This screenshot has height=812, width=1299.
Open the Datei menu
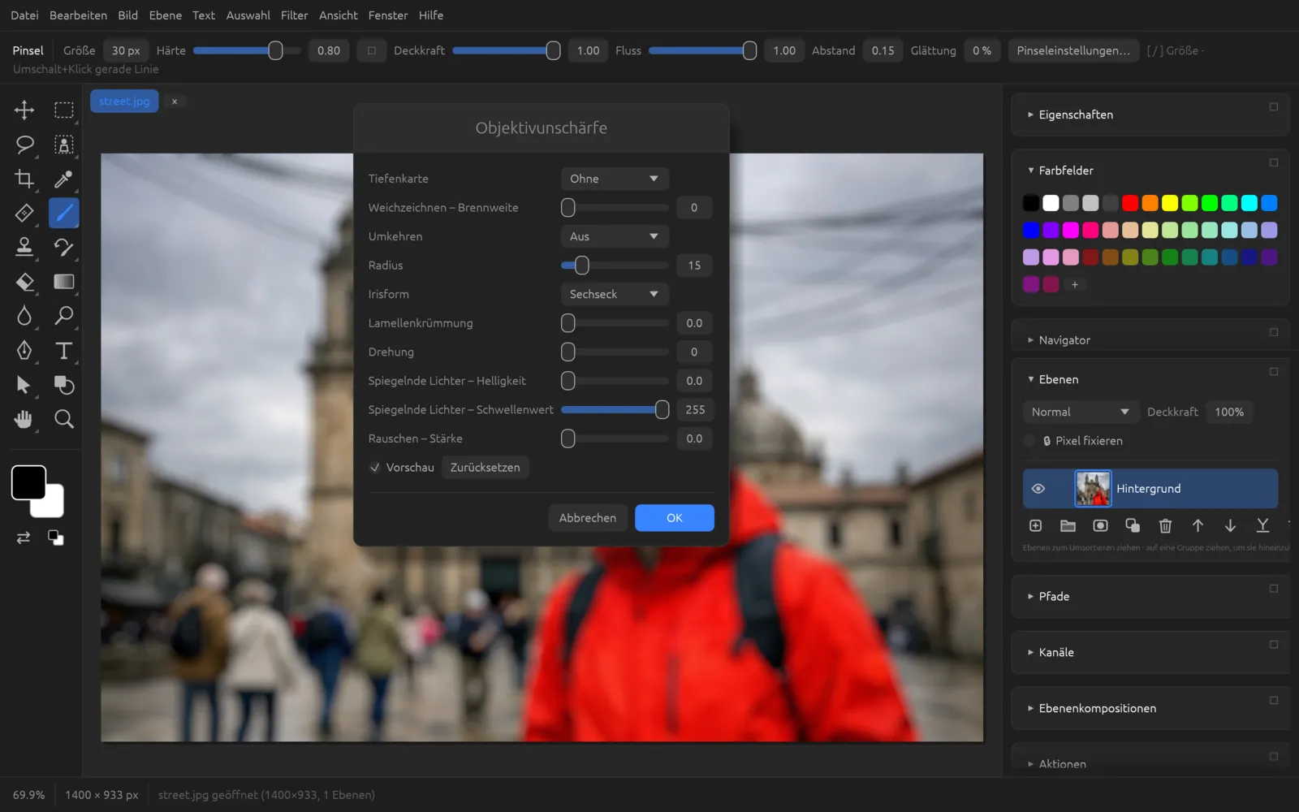[x=24, y=15]
